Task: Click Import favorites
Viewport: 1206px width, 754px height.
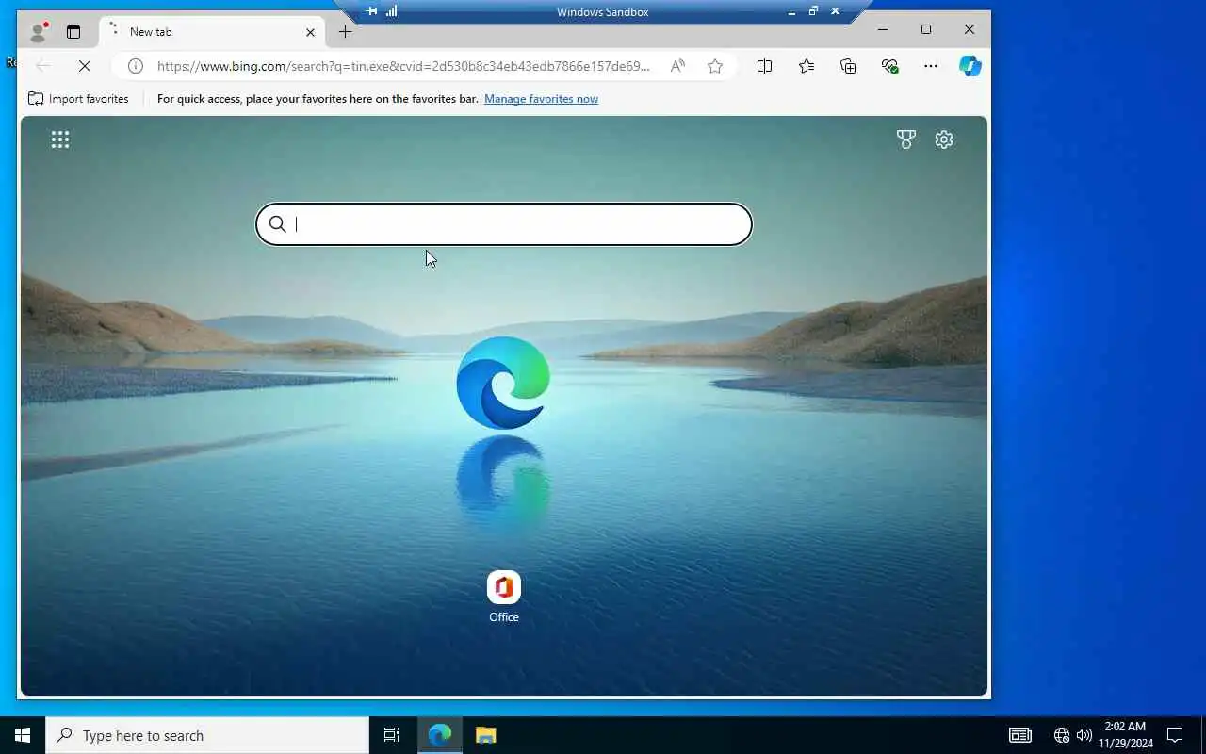Action: point(78,99)
